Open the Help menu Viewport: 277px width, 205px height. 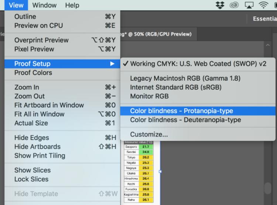pos(72,5)
